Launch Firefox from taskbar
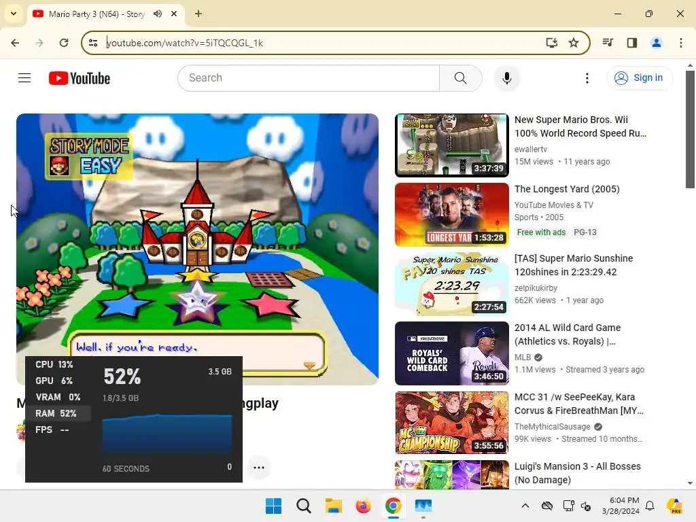Image resolution: width=696 pixels, height=522 pixels. coord(363,506)
